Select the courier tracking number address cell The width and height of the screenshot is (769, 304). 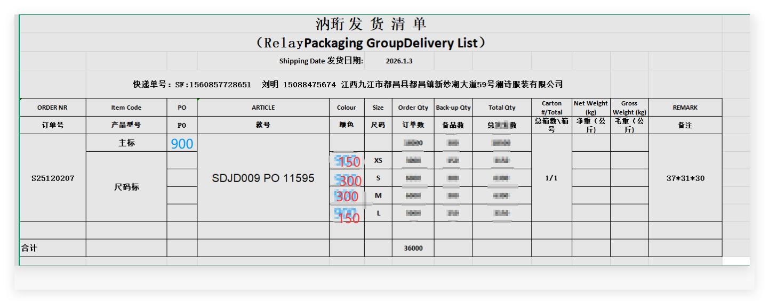click(348, 85)
